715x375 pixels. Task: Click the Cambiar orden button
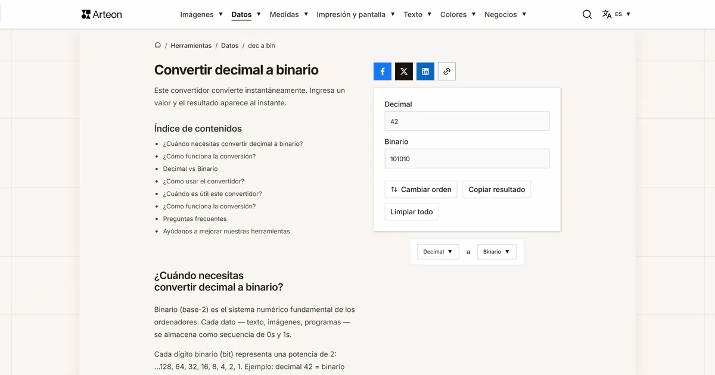pos(421,189)
